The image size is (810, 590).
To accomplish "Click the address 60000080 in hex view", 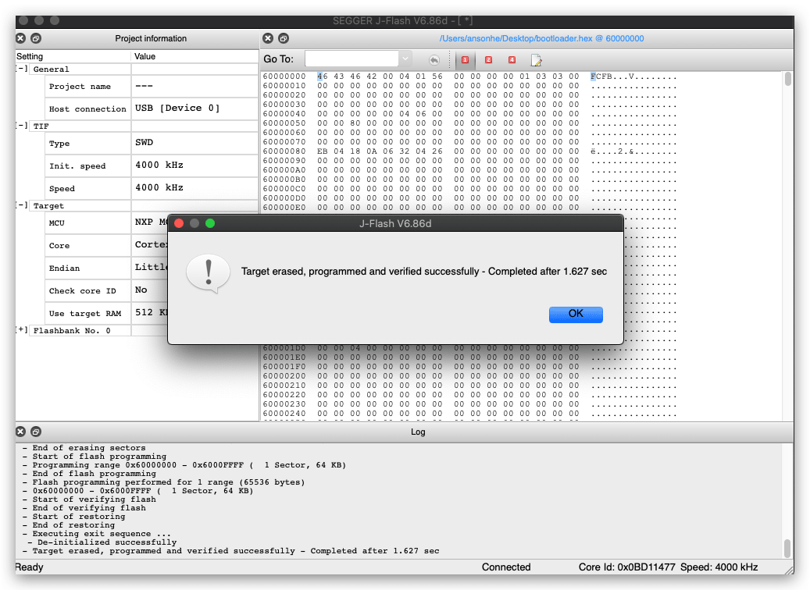I will coord(284,151).
